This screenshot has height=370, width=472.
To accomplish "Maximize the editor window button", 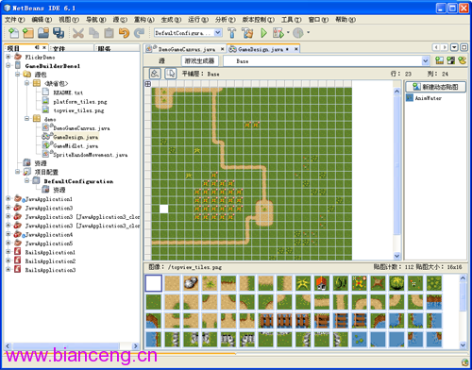I will tap(464, 47).
